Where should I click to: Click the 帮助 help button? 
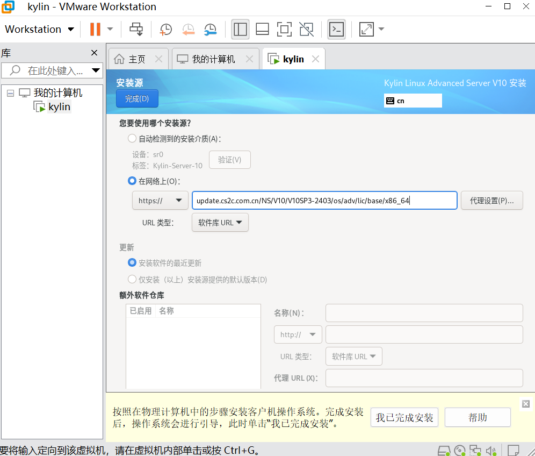click(478, 417)
